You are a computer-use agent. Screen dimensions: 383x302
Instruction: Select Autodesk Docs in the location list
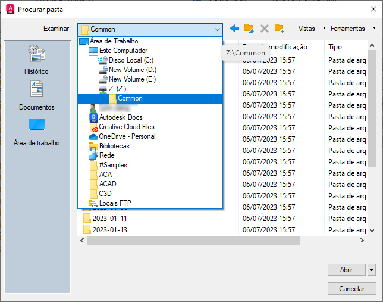coord(121,117)
